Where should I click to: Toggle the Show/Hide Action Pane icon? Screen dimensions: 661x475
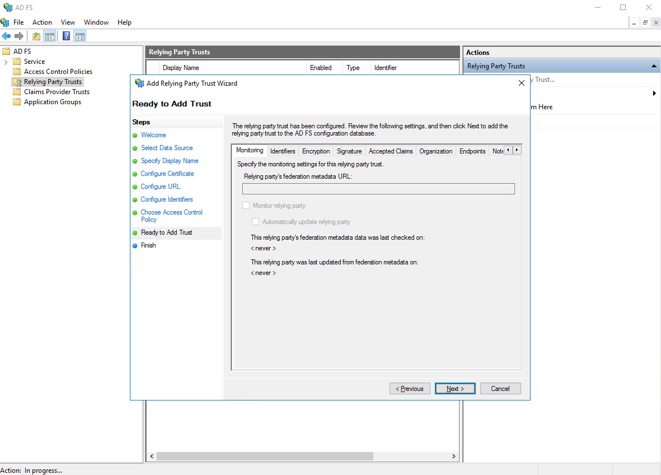(80, 36)
